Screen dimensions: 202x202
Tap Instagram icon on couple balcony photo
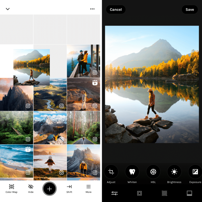tap(95, 73)
